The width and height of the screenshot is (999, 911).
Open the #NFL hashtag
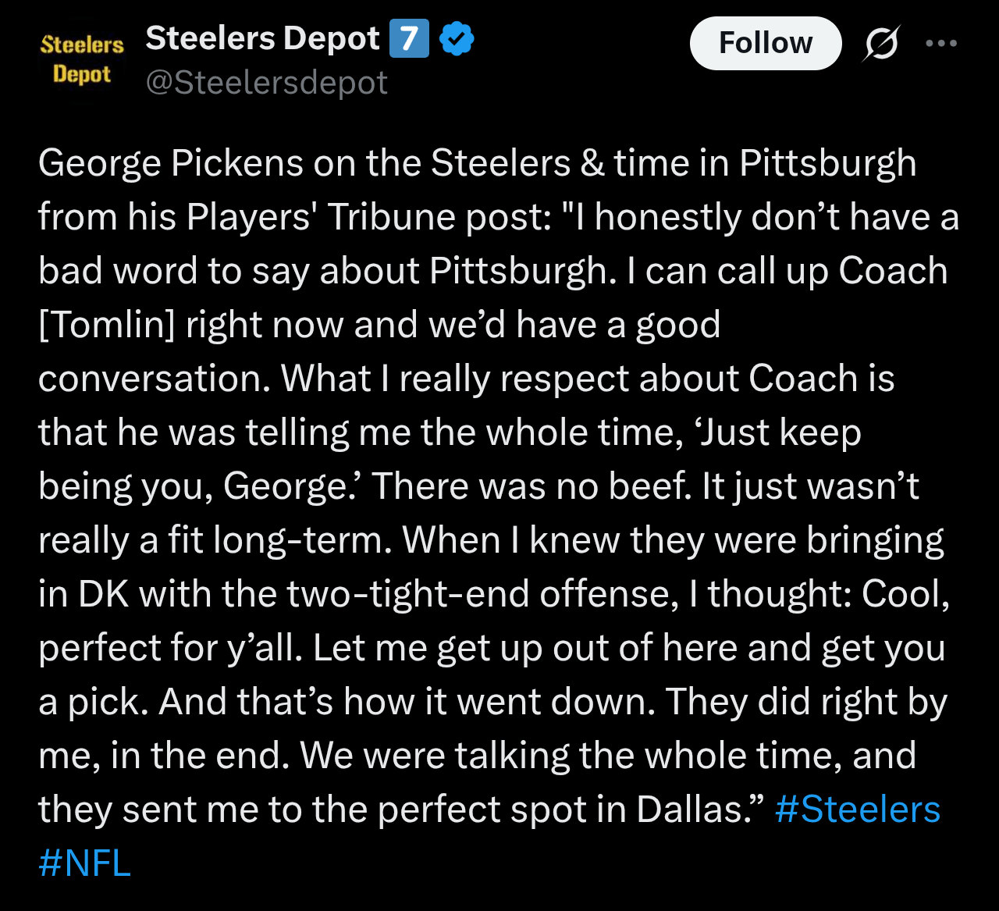pos(84,863)
